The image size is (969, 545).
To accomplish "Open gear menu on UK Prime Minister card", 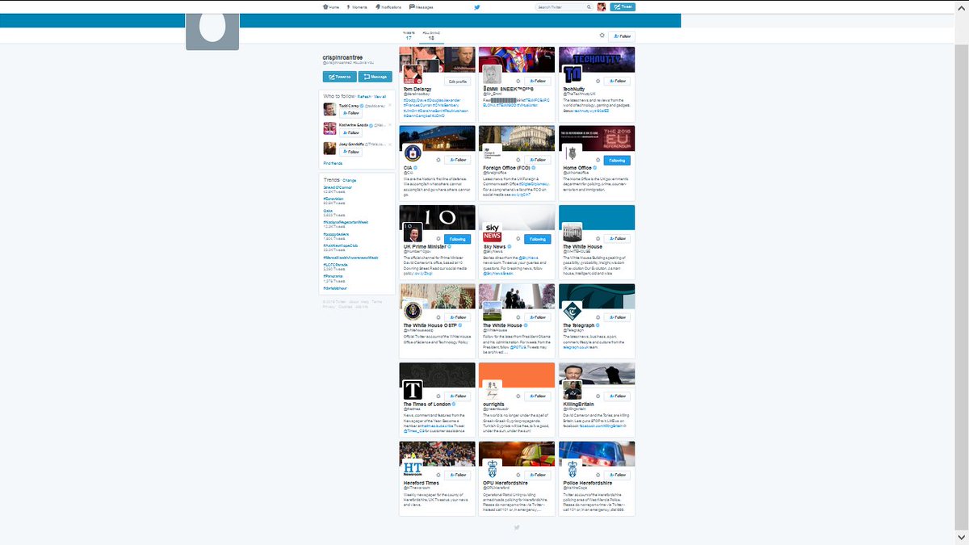I will [x=438, y=239].
